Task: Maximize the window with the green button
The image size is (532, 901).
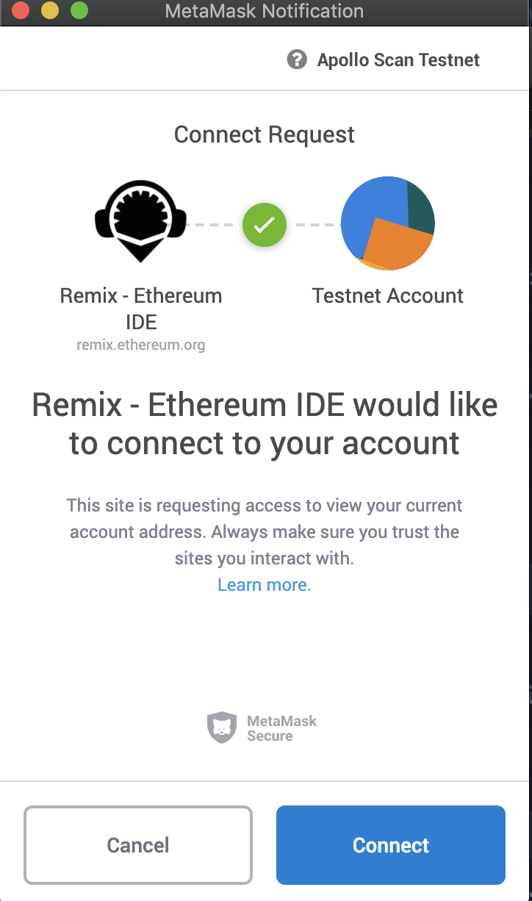Action: pyautogui.click(x=79, y=11)
